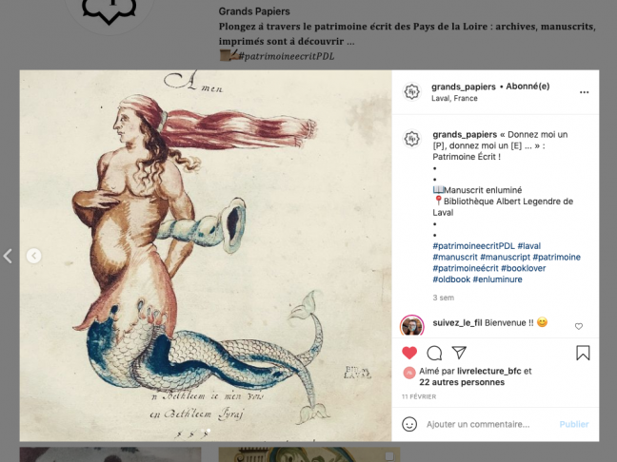Open comments with speech bubble icon
Image resolution: width=617 pixels, height=462 pixels.
(434, 353)
